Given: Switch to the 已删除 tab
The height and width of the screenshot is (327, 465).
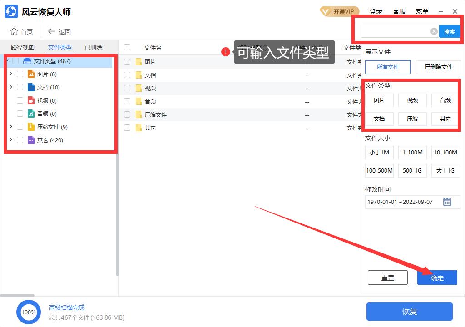Looking at the screenshot, I should tap(94, 47).
